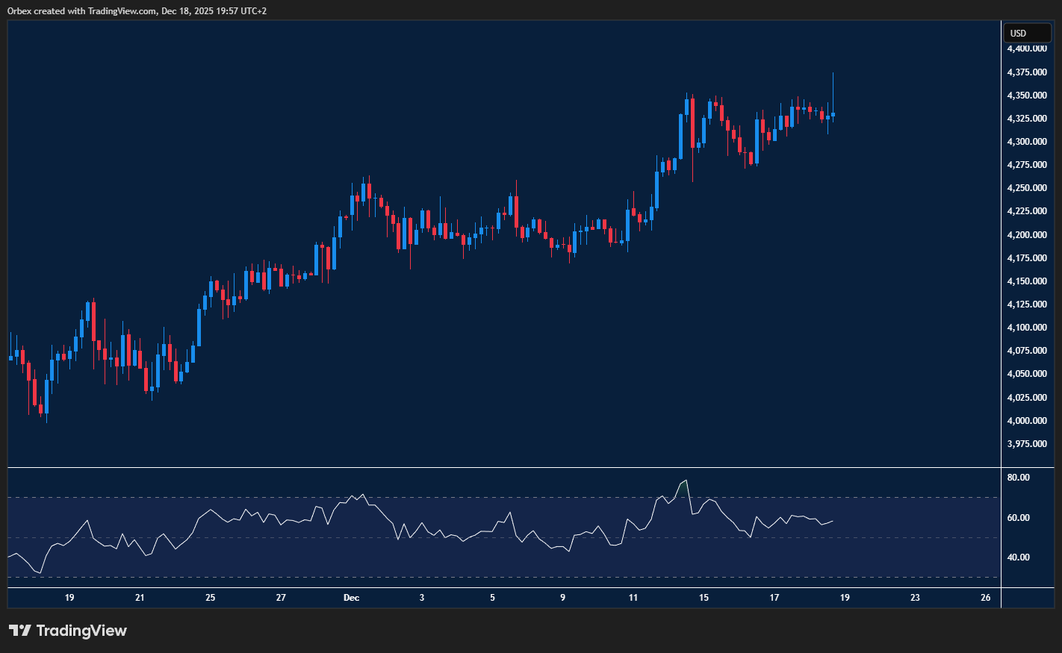Click the TradingView logo icon
The height and width of the screenshot is (653, 1062).
(20, 631)
